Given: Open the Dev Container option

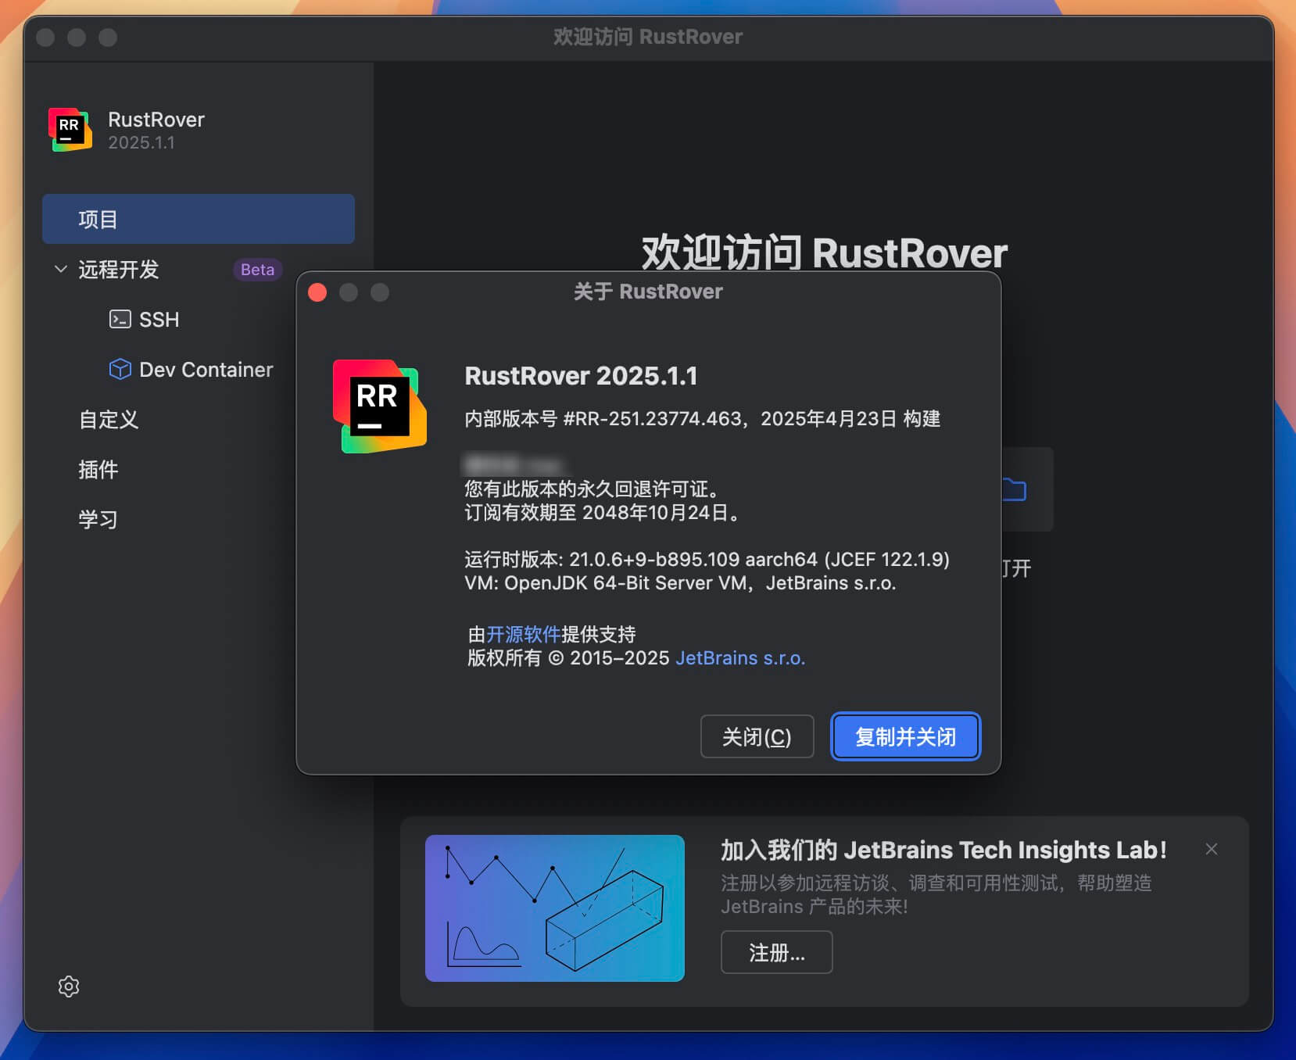Looking at the screenshot, I should pyautogui.click(x=206, y=369).
